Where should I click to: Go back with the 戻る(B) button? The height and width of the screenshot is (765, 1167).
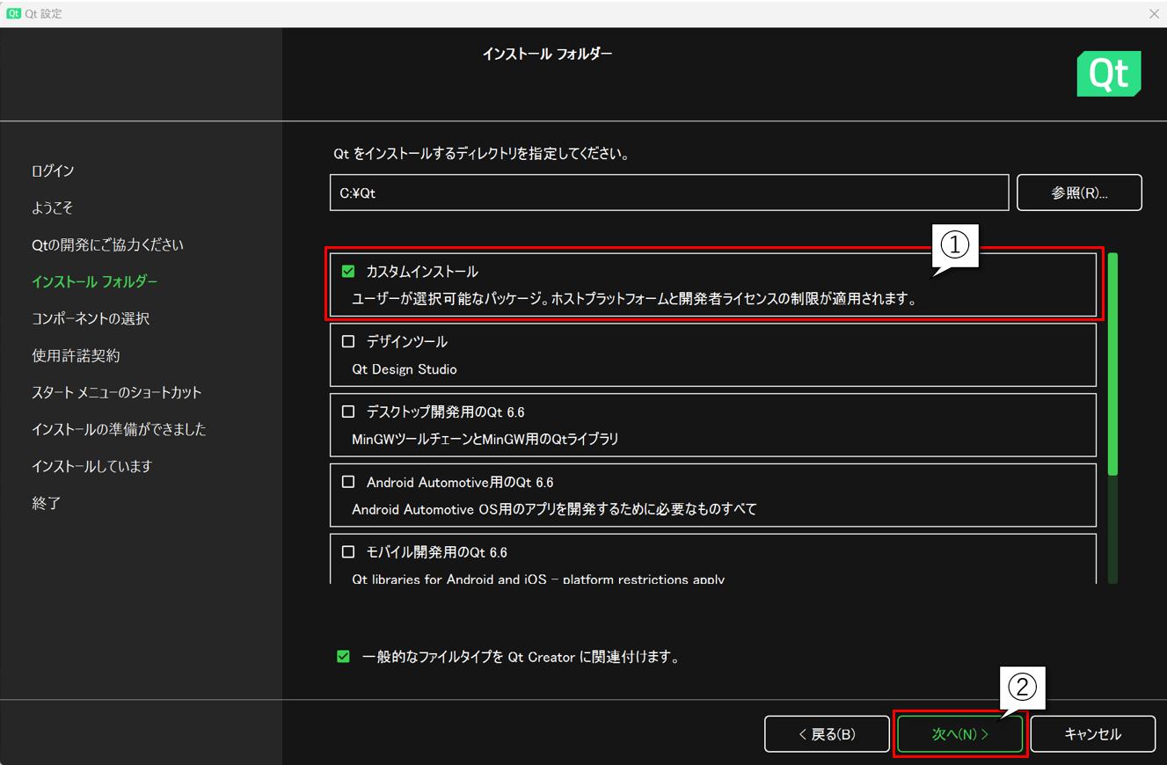826,734
